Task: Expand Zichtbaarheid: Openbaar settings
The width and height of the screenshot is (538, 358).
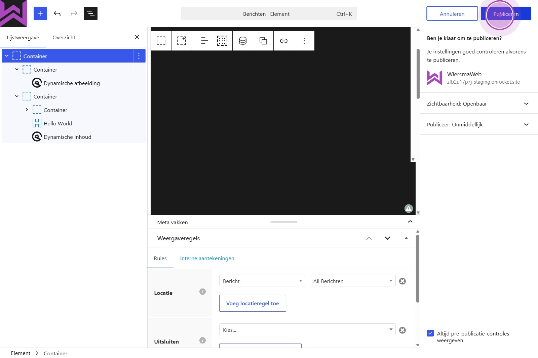Action: coord(479,104)
